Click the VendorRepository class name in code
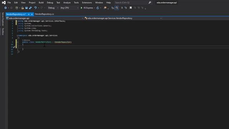Image resolution: width=229 pixels, height=129 pixels. [x=43, y=42]
